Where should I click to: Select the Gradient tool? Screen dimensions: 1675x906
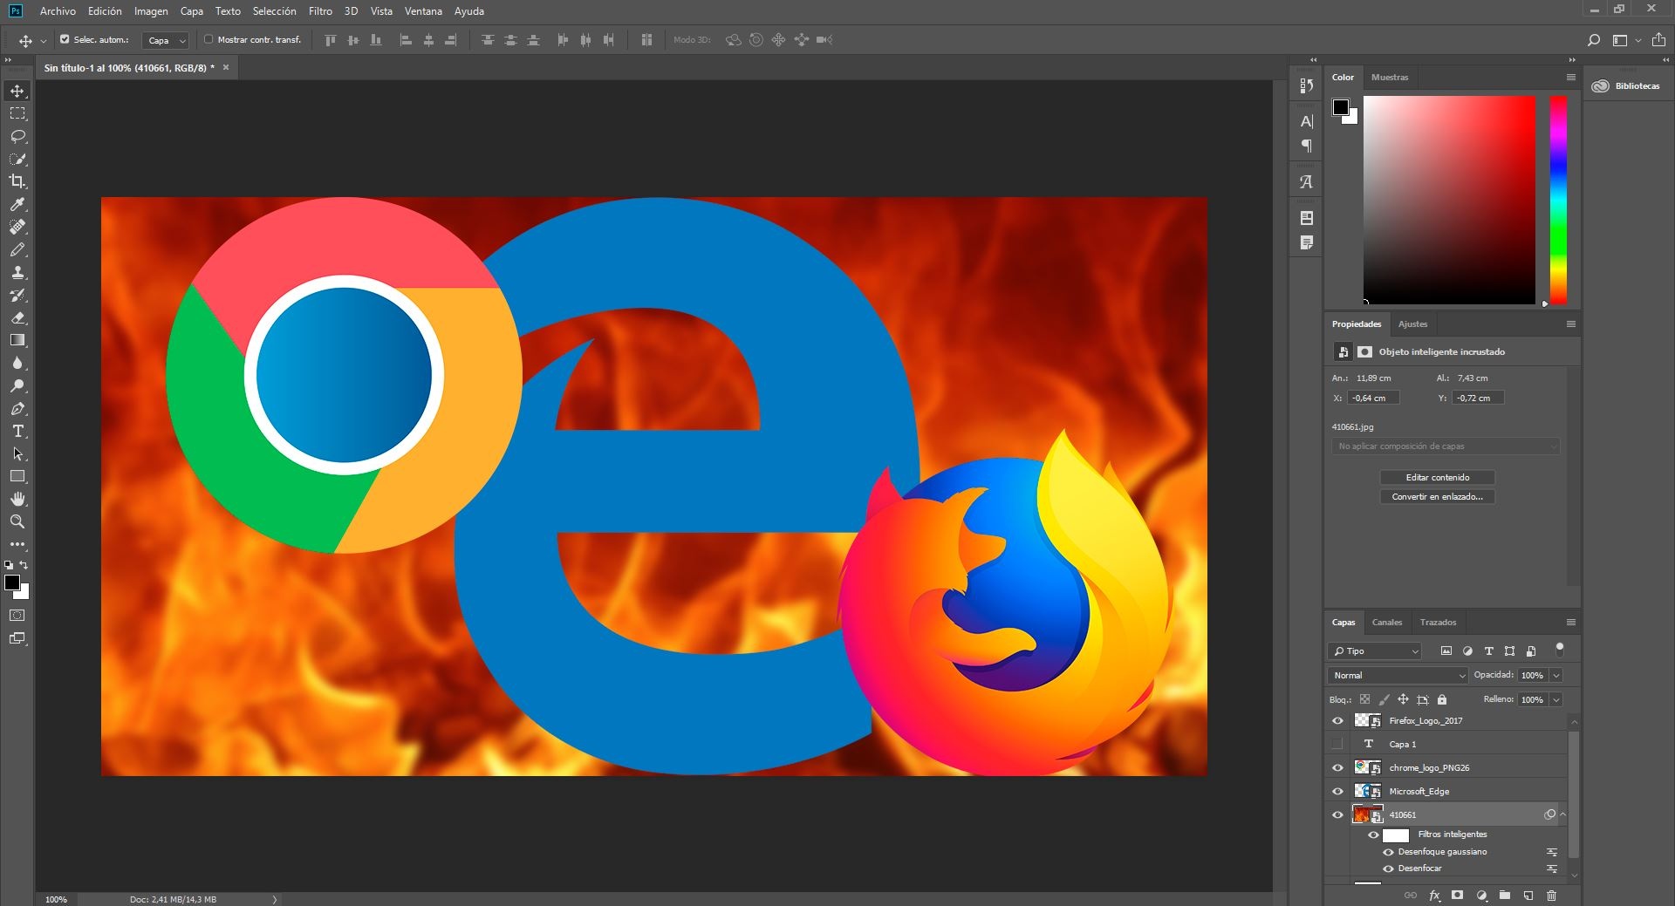click(x=17, y=340)
